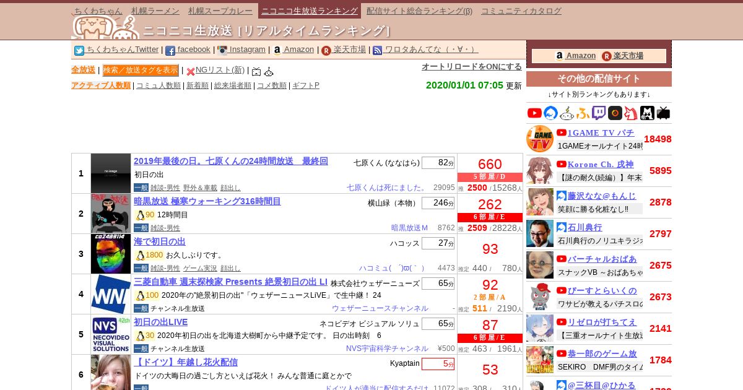
Task: Click the Rakuten R icon in right sidebar box
Action: pyautogui.click(x=607, y=56)
